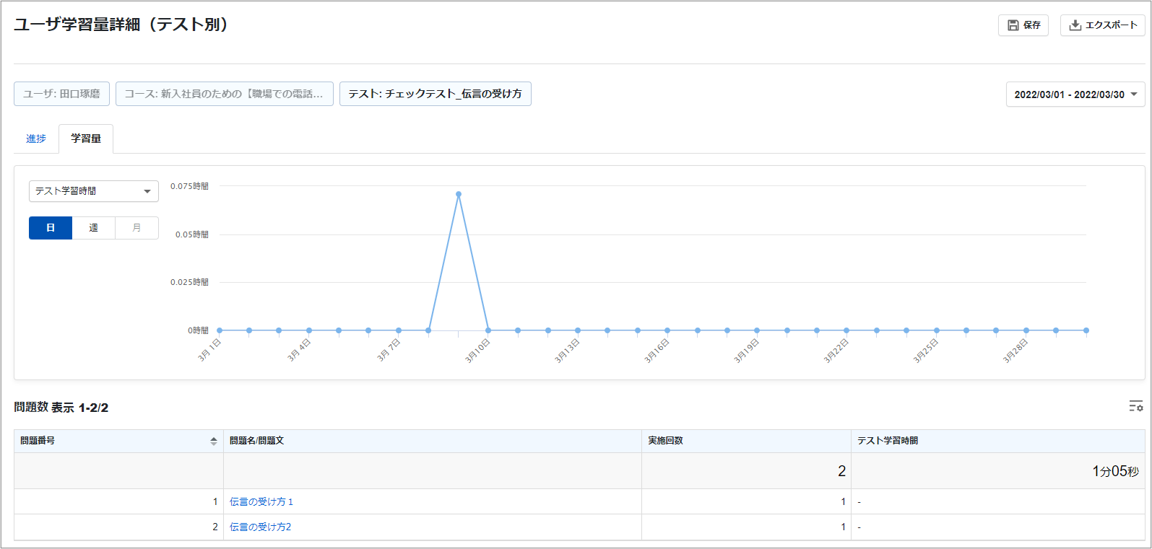Click the 3月10日 data point on chart
1152x549 pixels.
tap(488, 330)
